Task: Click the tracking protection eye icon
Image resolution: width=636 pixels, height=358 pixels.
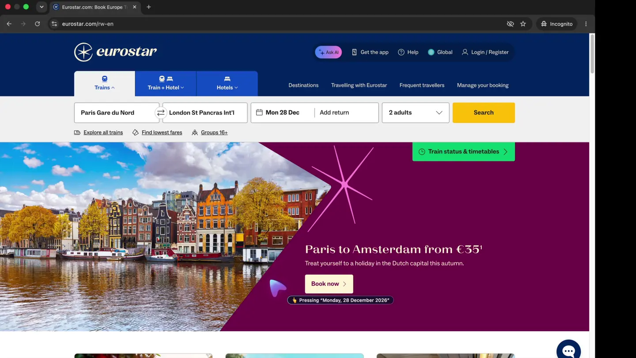Action: 510,24
